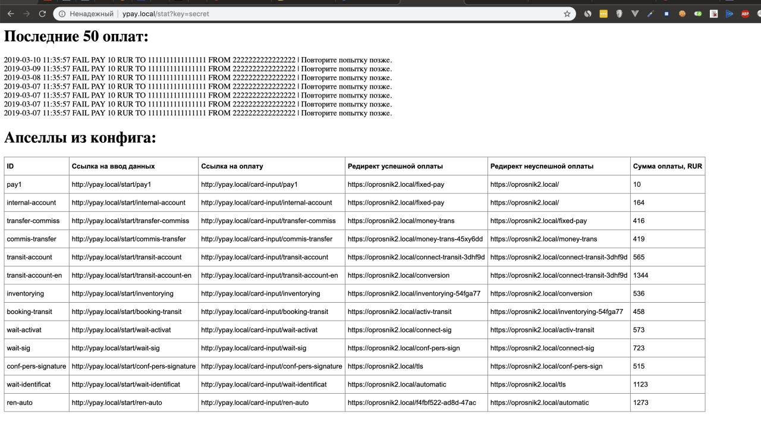
Task: Click "http://ypay.local/card-input/internal-account" cell
Action: [x=272, y=203]
